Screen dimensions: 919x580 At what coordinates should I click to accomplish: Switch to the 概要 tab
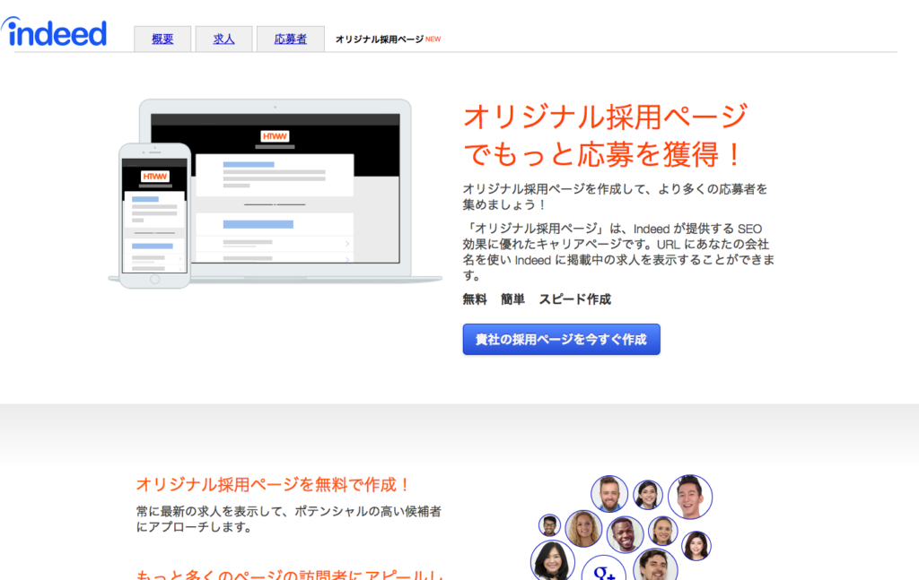pyautogui.click(x=162, y=39)
